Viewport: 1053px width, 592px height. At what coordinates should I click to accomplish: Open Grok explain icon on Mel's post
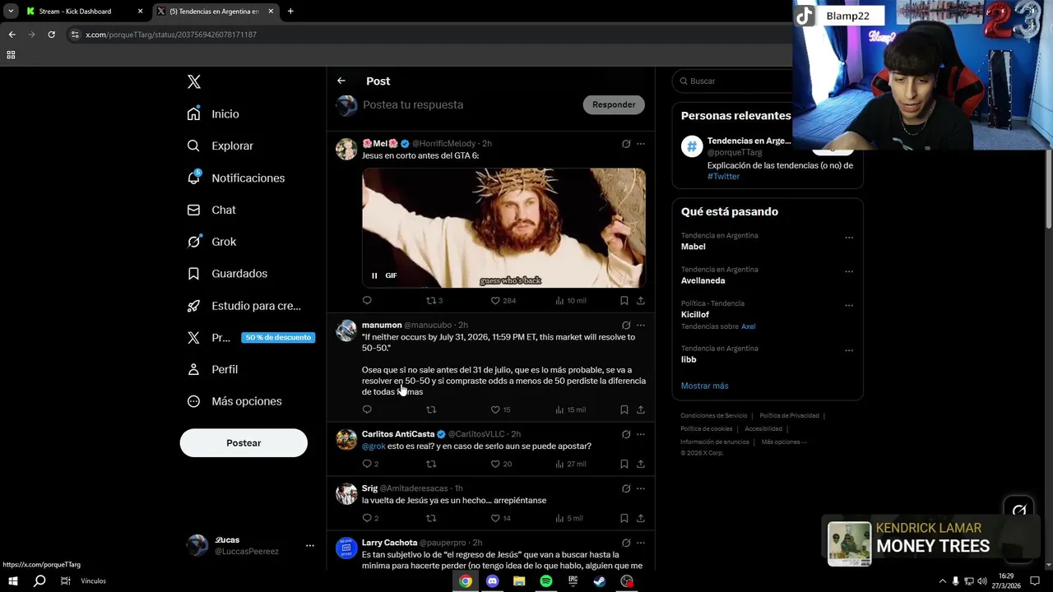pyautogui.click(x=626, y=144)
